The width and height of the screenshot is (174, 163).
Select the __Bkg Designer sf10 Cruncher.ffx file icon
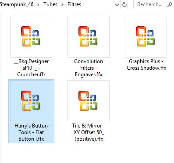[x=31, y=37]
